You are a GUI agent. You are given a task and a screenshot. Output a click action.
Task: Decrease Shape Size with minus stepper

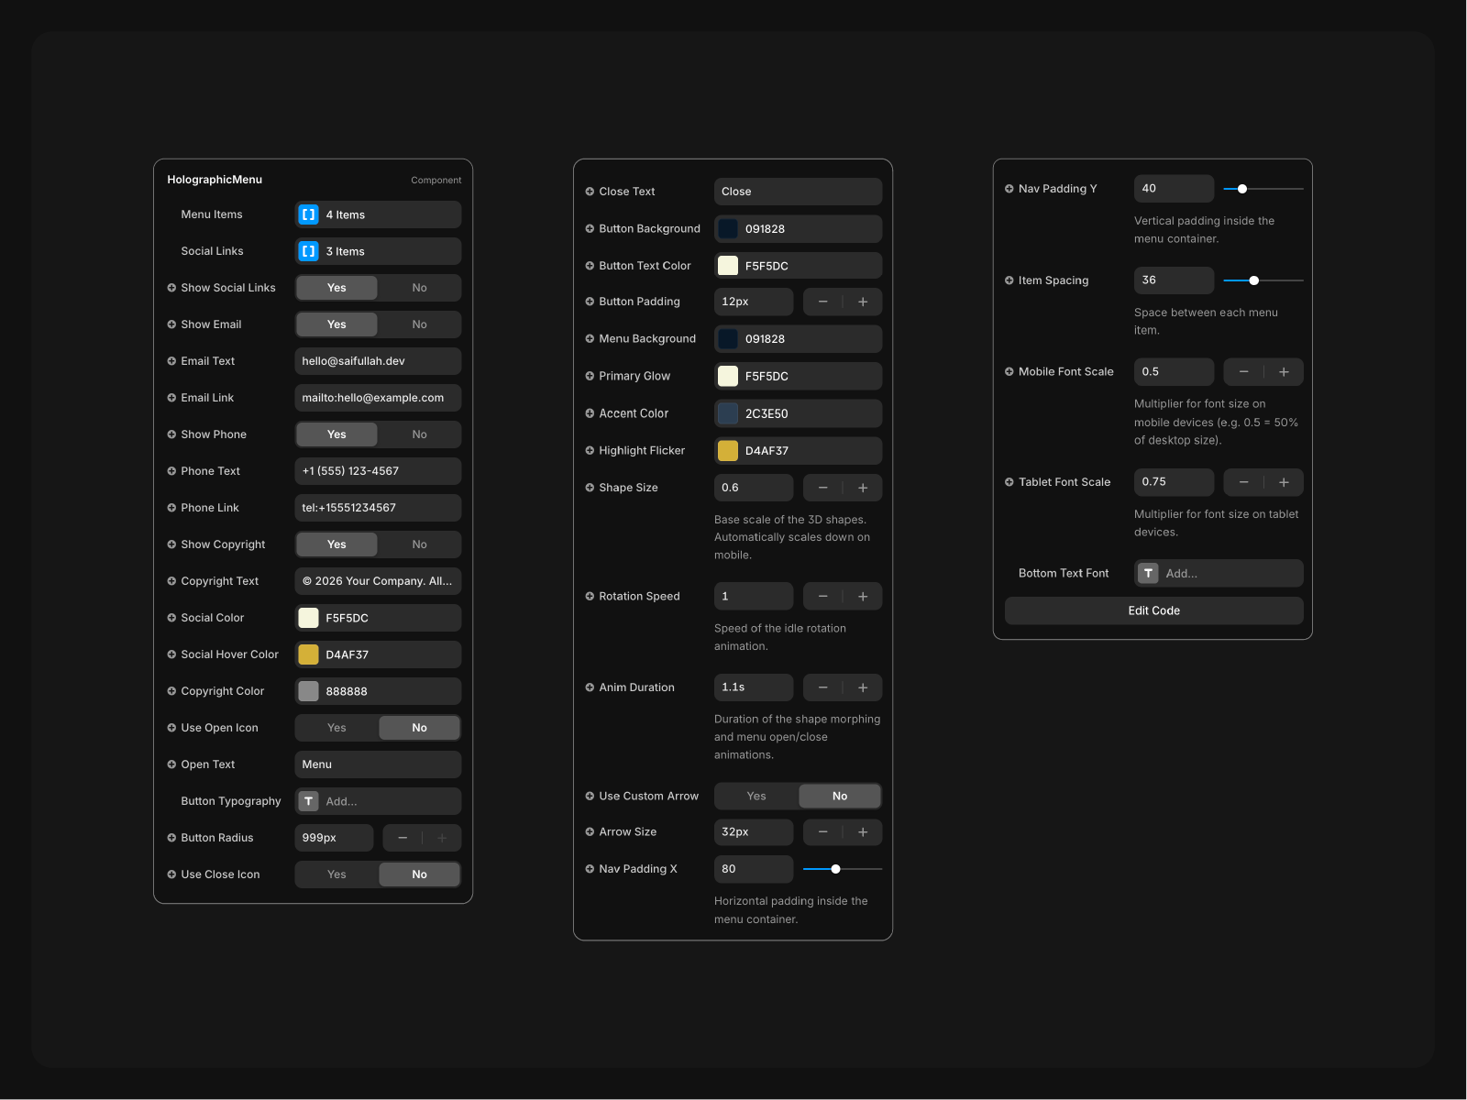[822, 489]
